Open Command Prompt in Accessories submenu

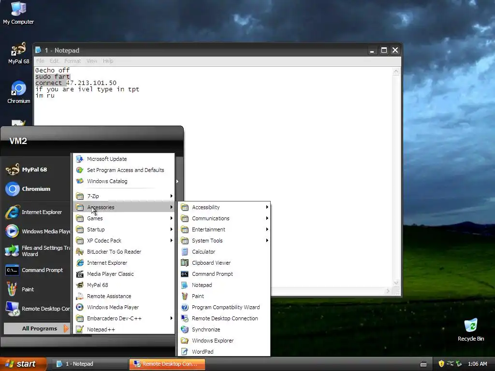pyautogui.click(x=224, y=274)
